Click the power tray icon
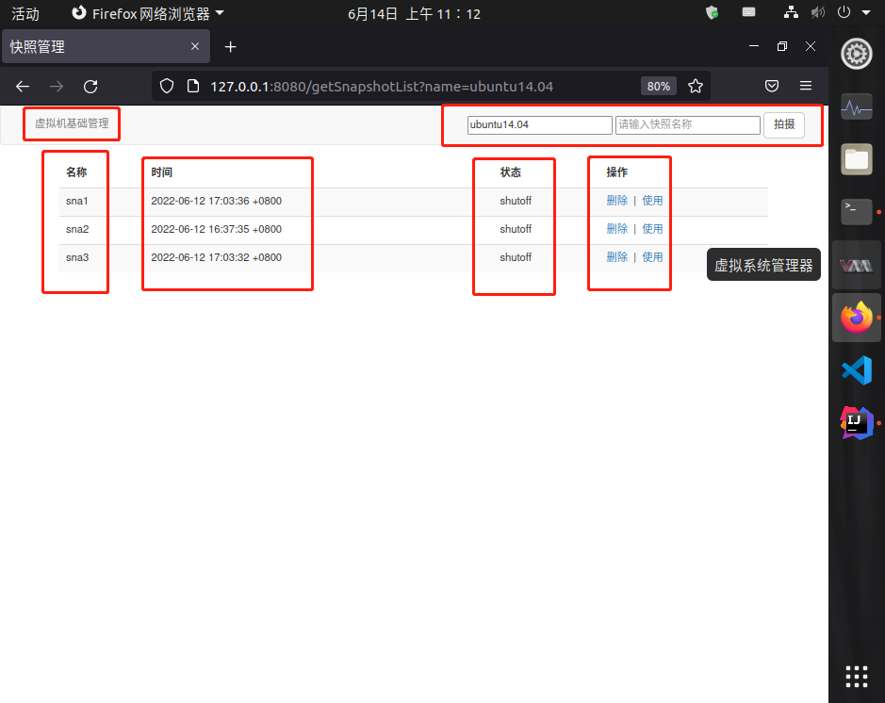Image resolution: width=885 pixels, height=703 pixels. point(844,12)
